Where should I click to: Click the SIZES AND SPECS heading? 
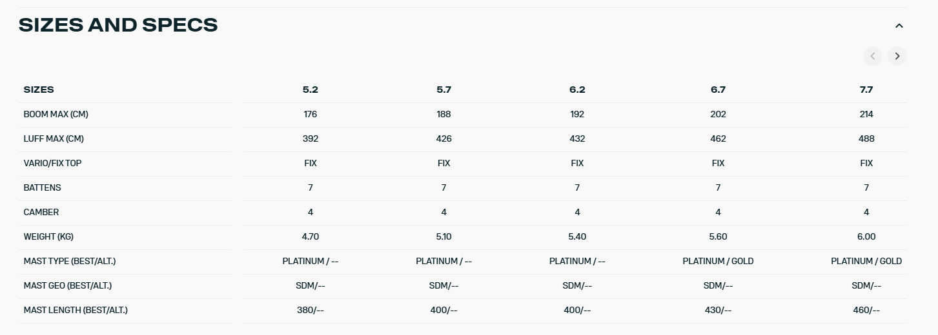(x=118, y=25)
